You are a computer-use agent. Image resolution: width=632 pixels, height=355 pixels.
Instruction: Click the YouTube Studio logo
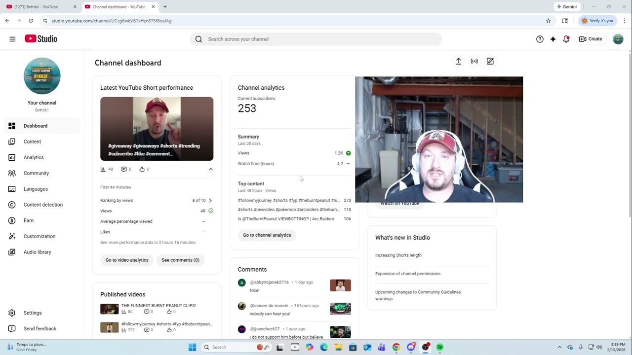click(x=41, y=39)
